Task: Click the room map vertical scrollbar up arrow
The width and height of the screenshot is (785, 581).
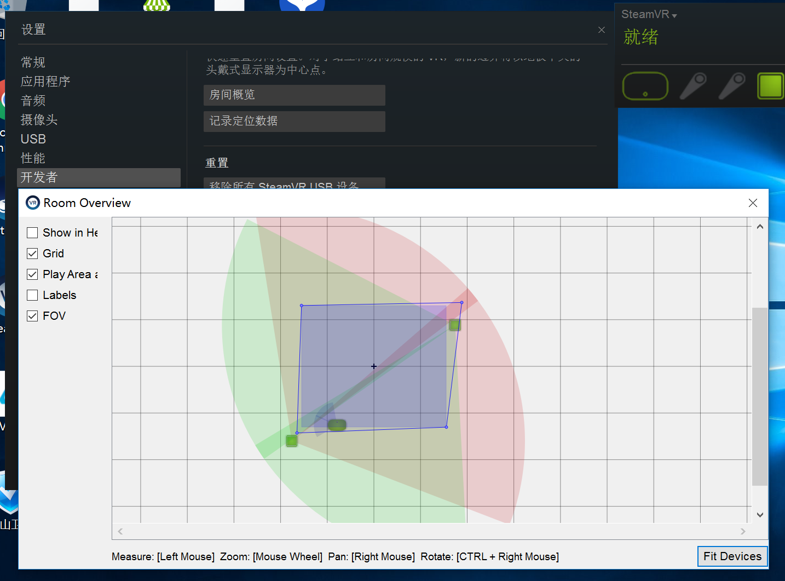Action: (x=760, y=226)
